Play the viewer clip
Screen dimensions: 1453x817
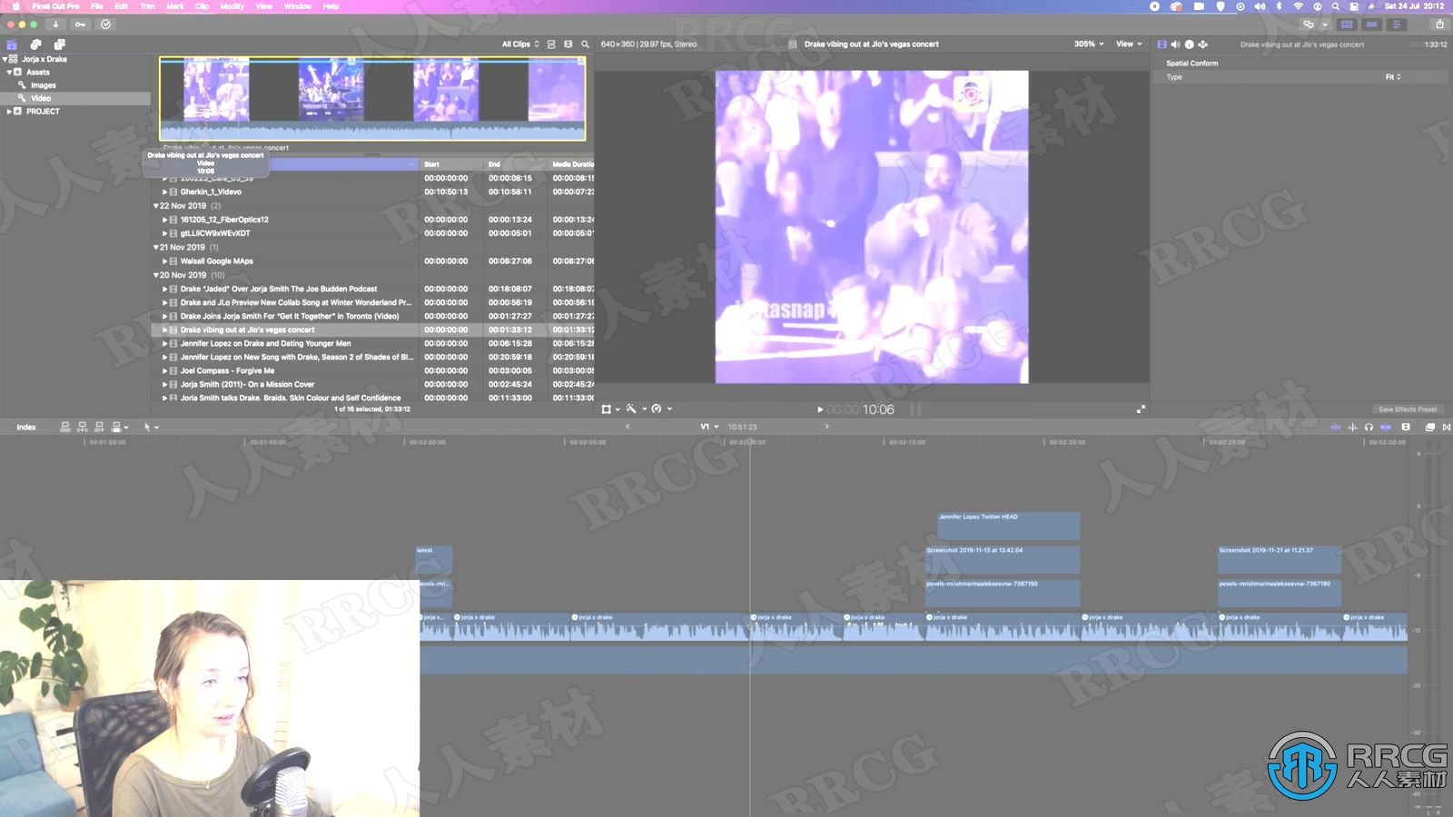[x=820, y=409]
